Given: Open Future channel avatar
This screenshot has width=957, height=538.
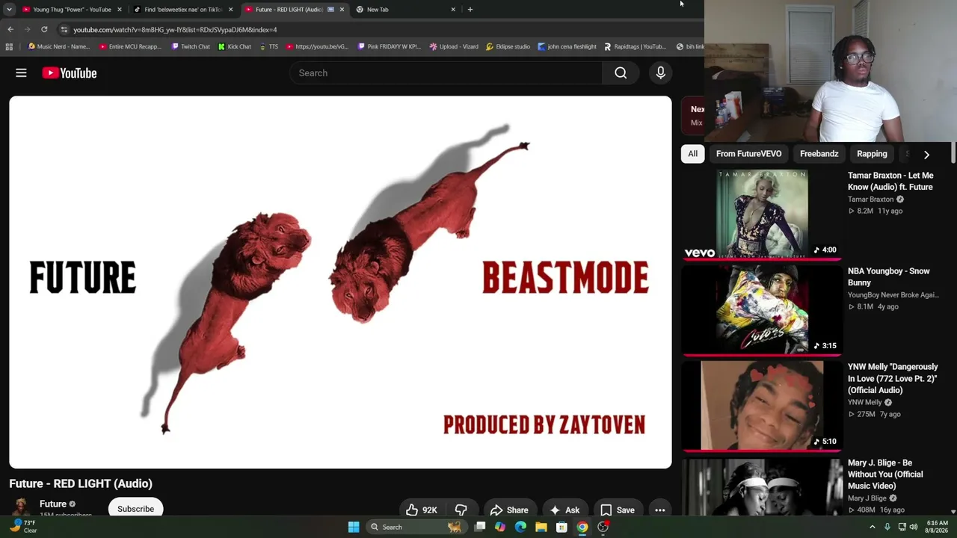Looking at the screenshot, I should click(x=21, y=507).
